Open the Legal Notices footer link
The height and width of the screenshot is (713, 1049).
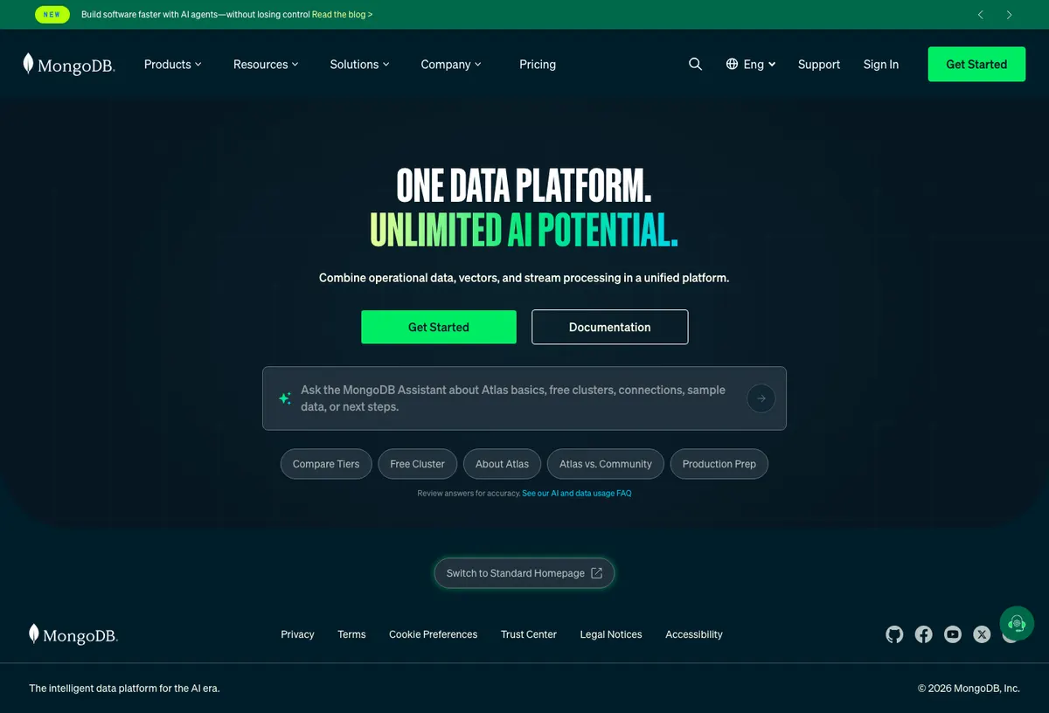[x=611, y=634]
